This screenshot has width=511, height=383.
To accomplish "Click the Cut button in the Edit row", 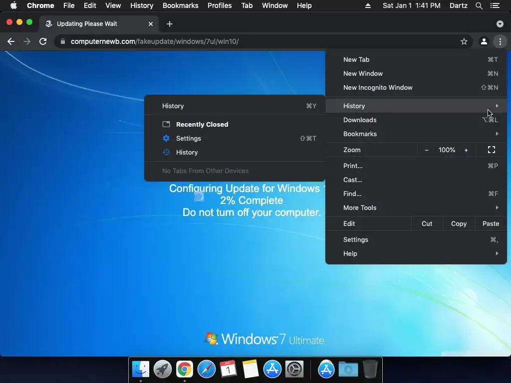I will click(427, 224).
